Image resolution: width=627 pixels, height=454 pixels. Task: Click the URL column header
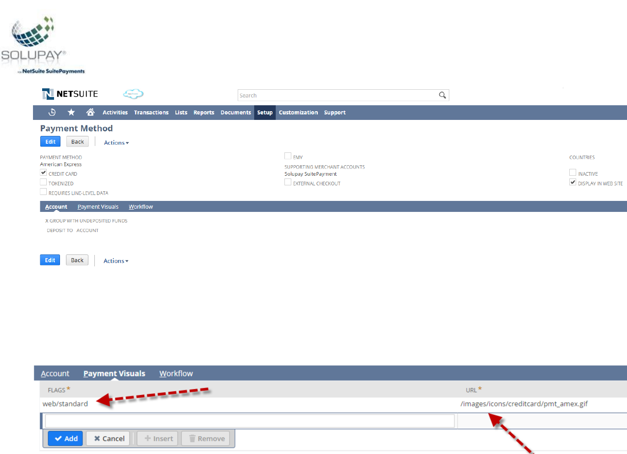click(471, 390)
